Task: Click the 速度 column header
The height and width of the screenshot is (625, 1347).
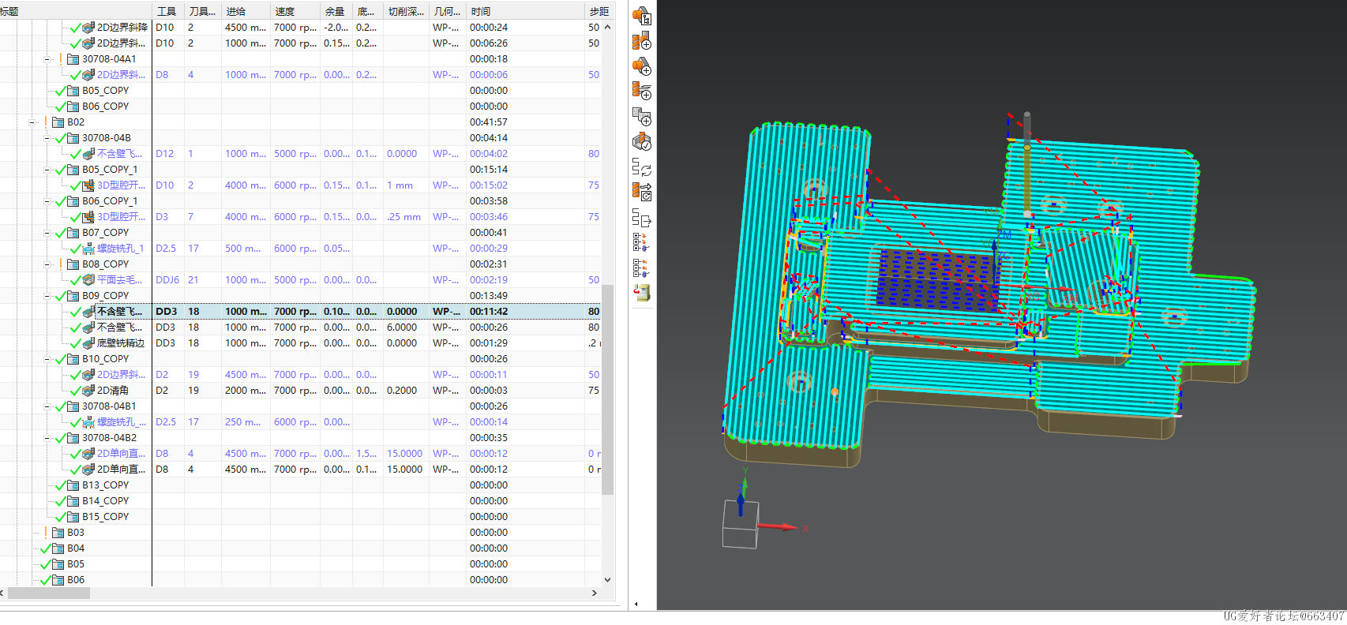Action: (x=295, y=11)
